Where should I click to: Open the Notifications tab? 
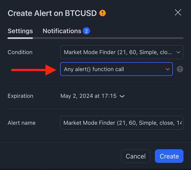62,31
